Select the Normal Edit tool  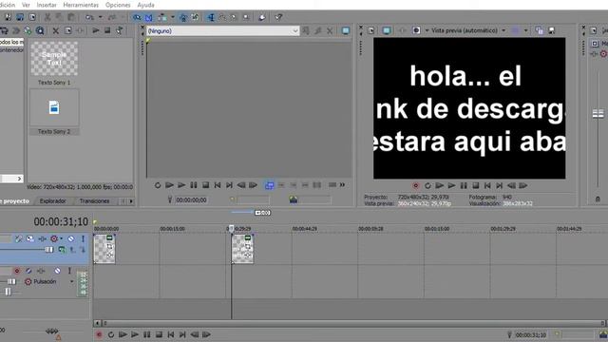pos(211,17)
